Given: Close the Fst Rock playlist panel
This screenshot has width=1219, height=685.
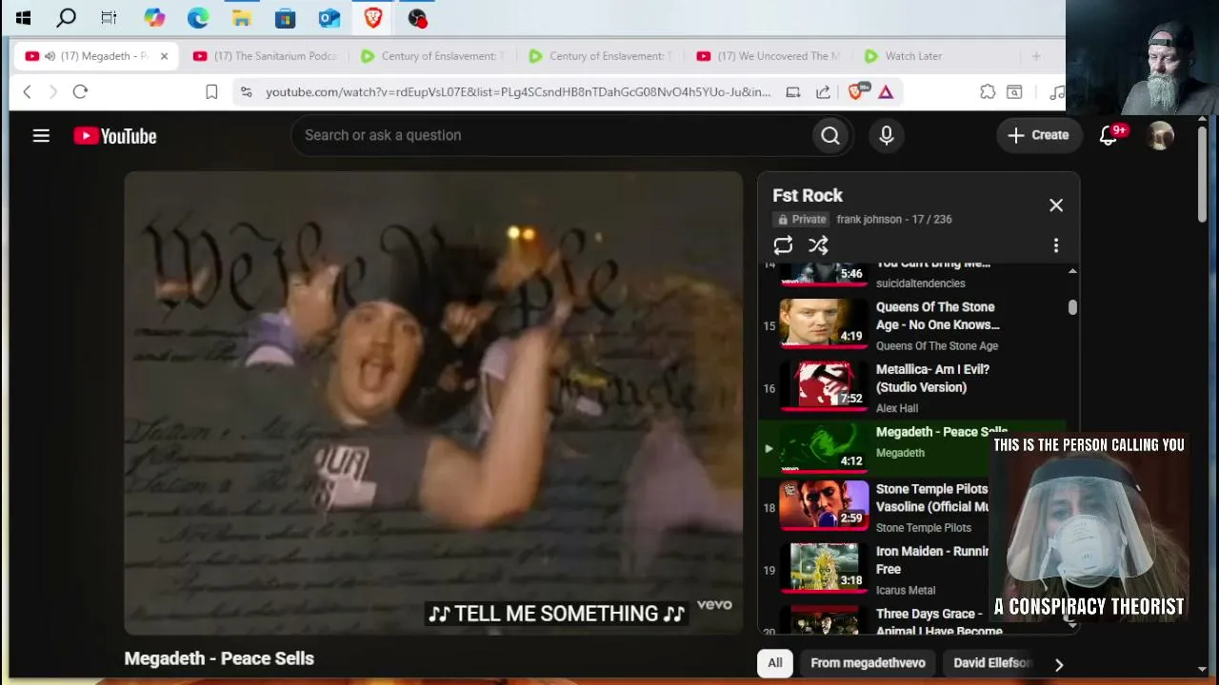Looking at the screenshot, I should [x=1056, y=205].
